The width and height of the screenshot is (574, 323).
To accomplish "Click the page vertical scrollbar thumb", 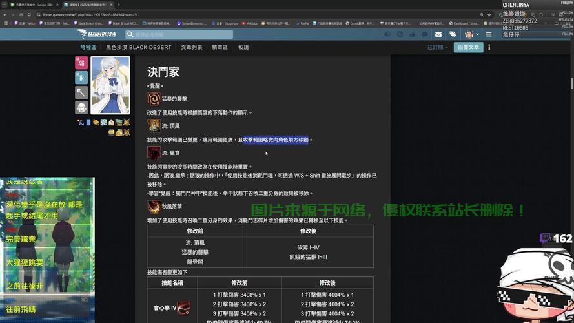I will pyautogui.click(x=572, y=83).
